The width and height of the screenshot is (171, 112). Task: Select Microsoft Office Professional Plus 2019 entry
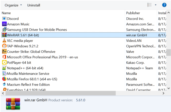pyautogui.click(x=42, y=57)
